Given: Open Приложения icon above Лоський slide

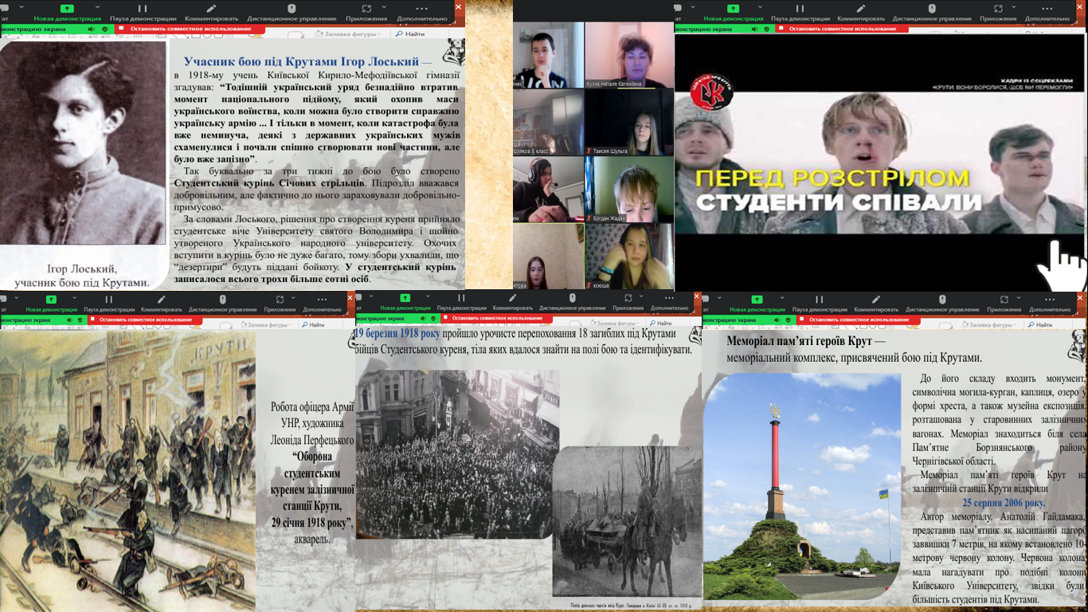Looking at the screenshot, I should [x=366, y=8].
